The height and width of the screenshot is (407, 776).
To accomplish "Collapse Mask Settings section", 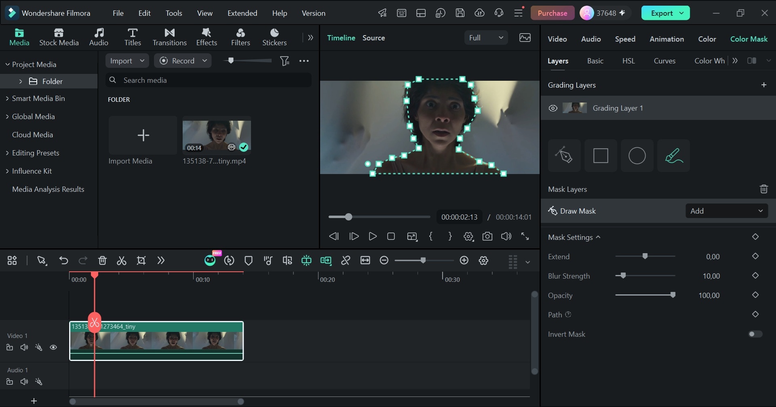I will click(598, 237).
